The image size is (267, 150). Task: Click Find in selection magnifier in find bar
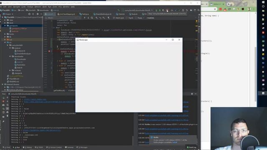pos(92,18)
